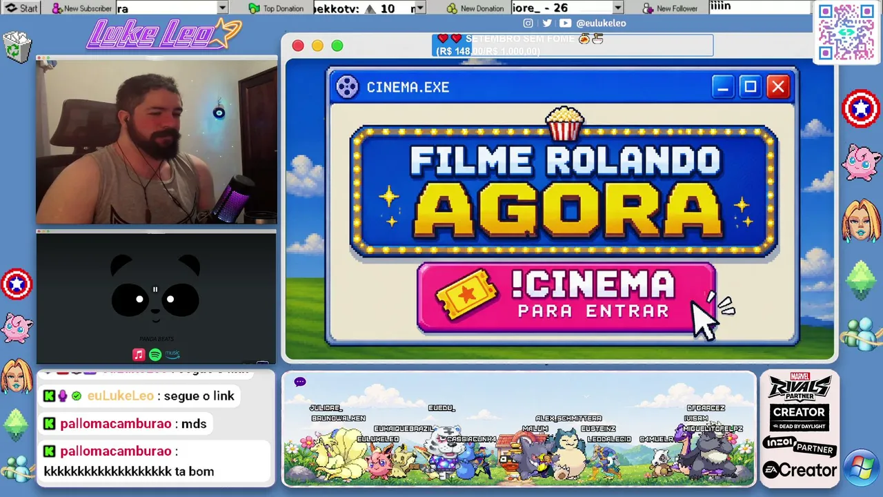The image size is (883, 497).
Task: Open the Recycle Bin desktop icon
Action: pos(17,46)
